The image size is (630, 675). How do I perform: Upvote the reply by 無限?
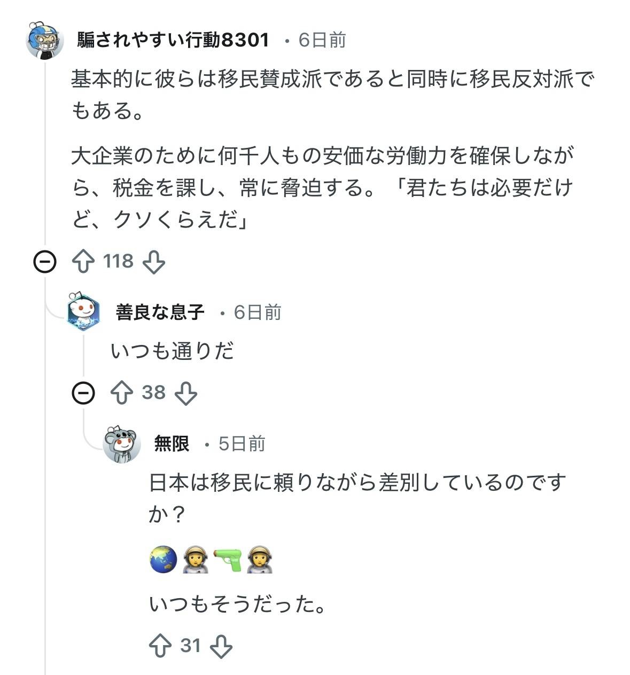pyautogui.click(x=160, y=646)
